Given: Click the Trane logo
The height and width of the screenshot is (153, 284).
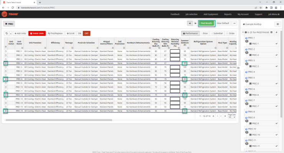Looking at the screenshot, I should [x=10, y=14].
